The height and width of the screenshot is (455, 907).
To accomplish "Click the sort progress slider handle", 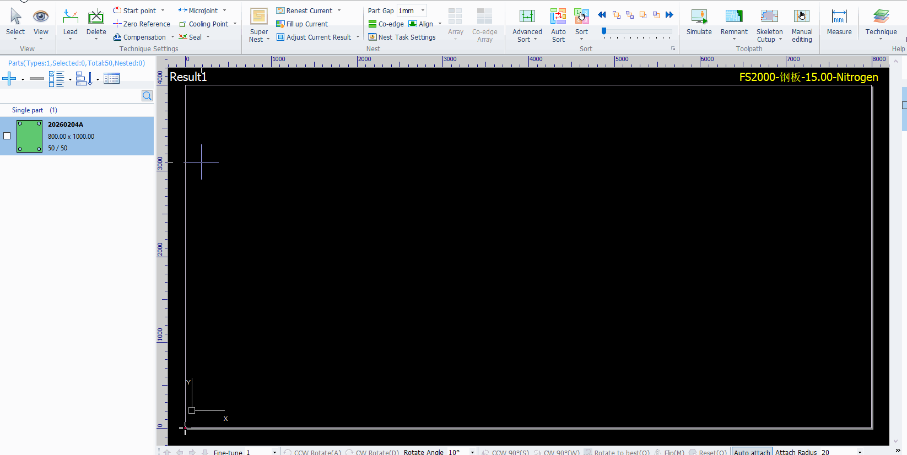I will click(604, 31).
